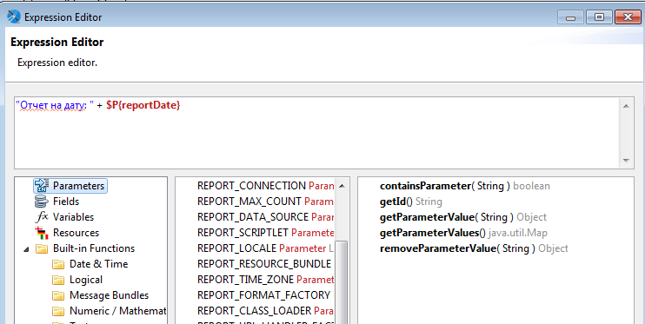This screenshot has height=324, width=645.
Task: Minimize the Expression Editor window
Action: point(570,17)
